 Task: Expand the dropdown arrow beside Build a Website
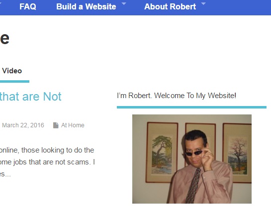point(124,3)
